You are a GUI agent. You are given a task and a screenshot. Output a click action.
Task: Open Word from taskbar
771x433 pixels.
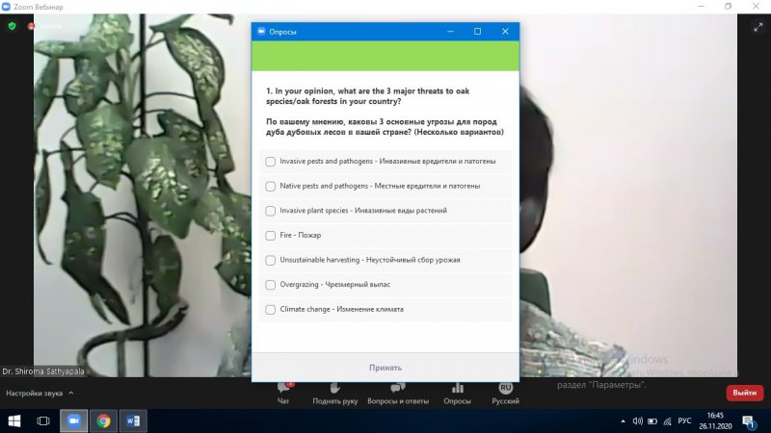(x=133, y=420)
